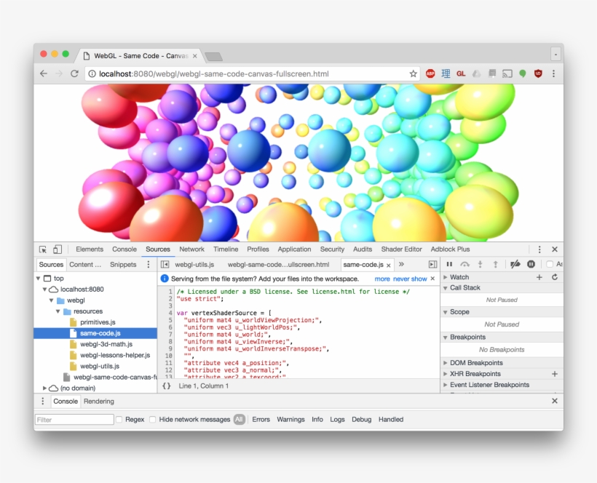Check Hide network messages
The height and width of the screenshot is (483, 597).
click(151, 419)
